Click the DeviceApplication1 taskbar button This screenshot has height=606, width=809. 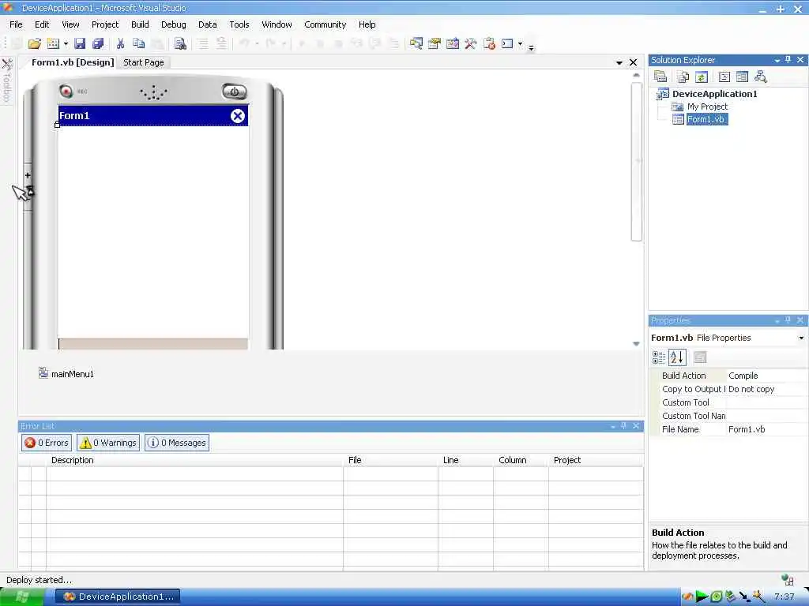click(119, 597)
